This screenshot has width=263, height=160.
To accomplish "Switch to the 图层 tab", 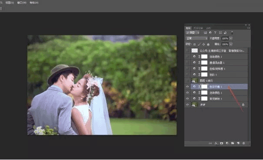I will point(188,28).
